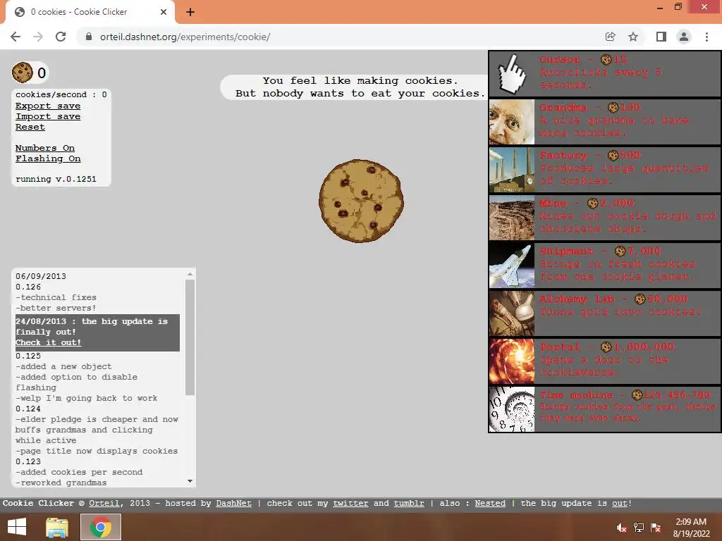This screenshot has height=541, width=722.
Task: Click the cookie icon beside Factory price 500
Action: [x=613, y=155]
